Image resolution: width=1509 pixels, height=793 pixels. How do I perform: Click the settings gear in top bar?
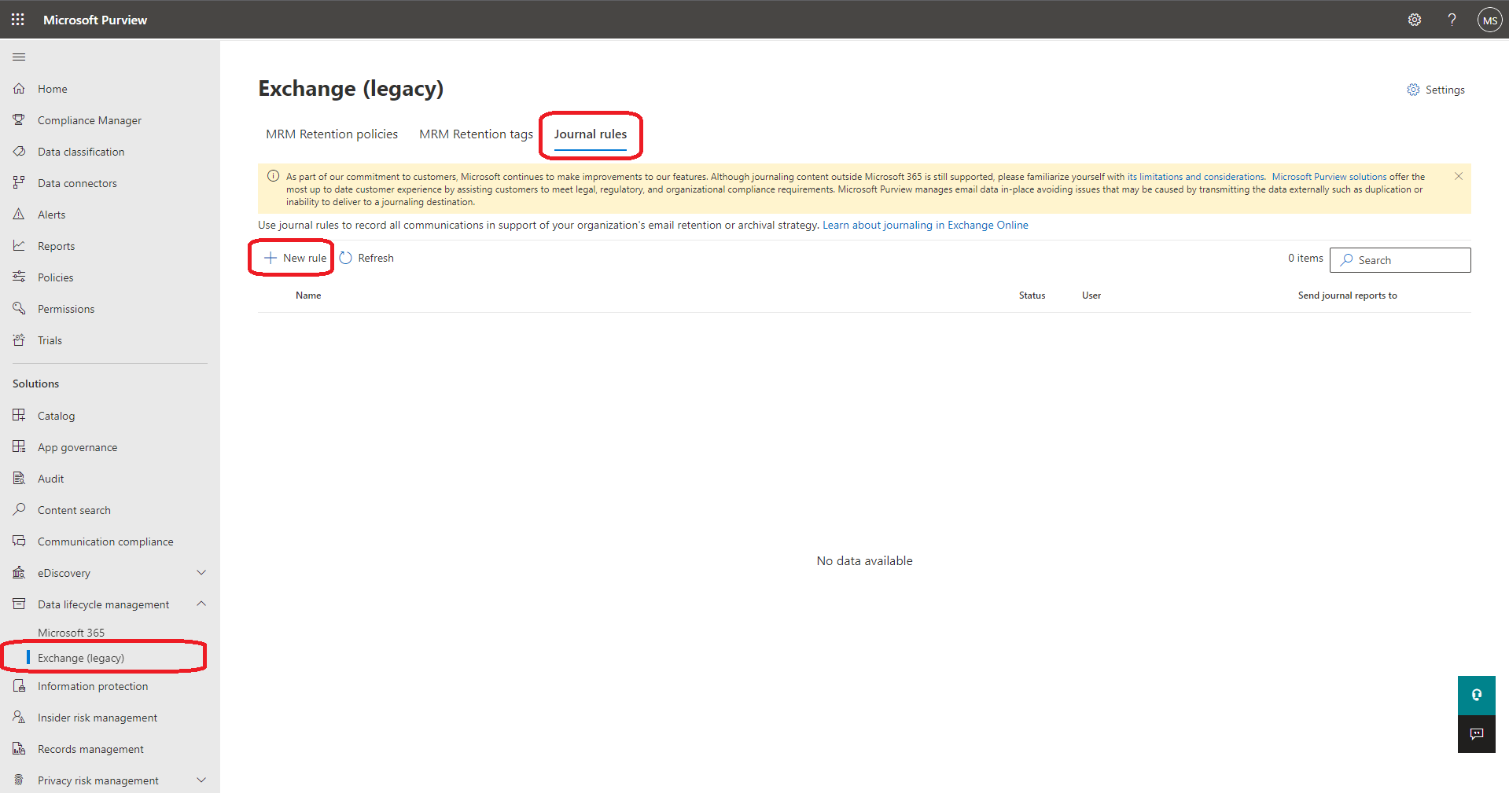tap(1414, 20)
